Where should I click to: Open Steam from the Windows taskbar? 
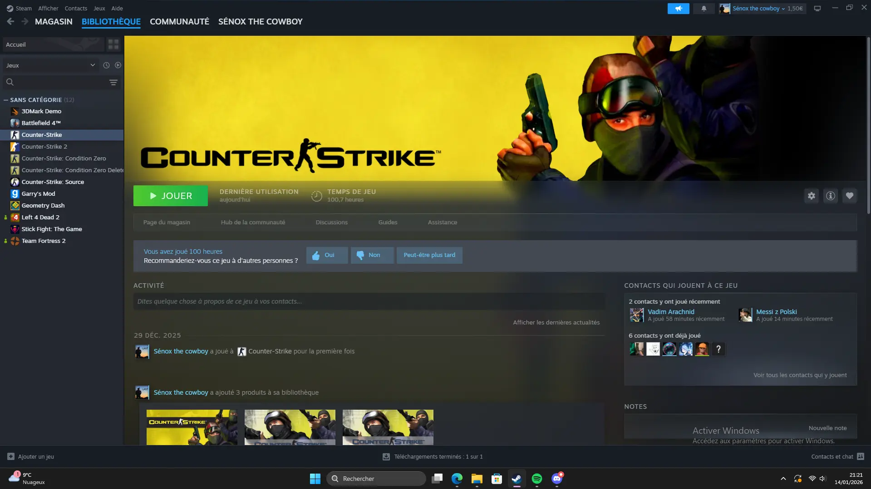click(517, 479)
